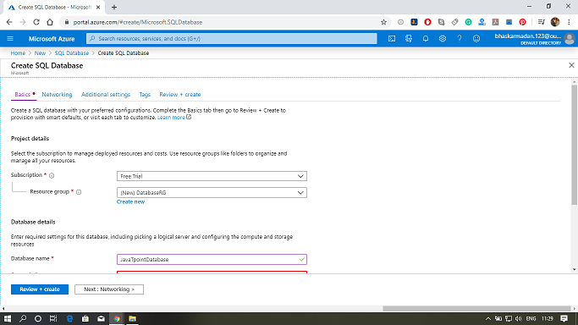
Task: Open the Action Center notification icon
Action: pyautogui.click(x=564, y=319)
